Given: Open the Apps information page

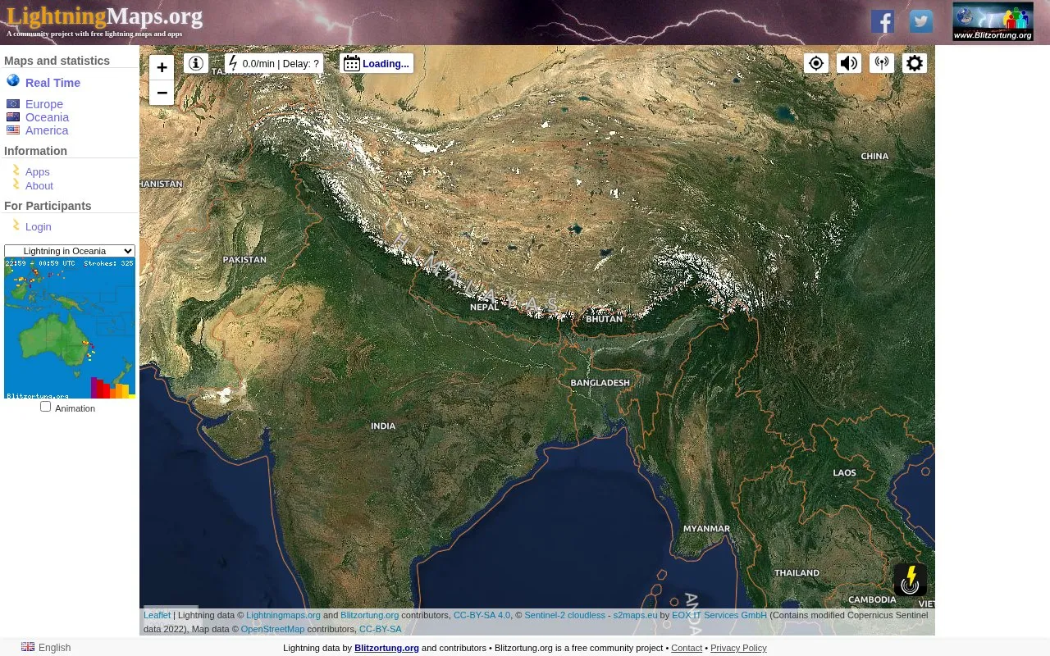Looking at the screenshot, I should (x=38, y=172).
